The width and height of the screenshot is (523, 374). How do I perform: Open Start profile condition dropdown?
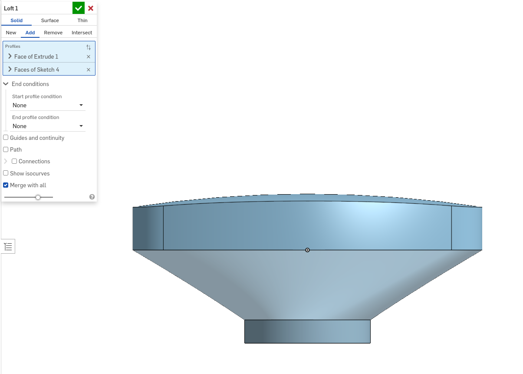tap(48, 105)
